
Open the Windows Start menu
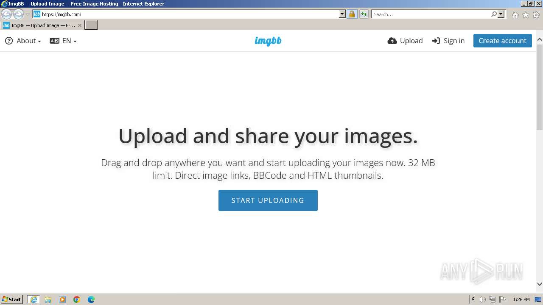(12, 299)
